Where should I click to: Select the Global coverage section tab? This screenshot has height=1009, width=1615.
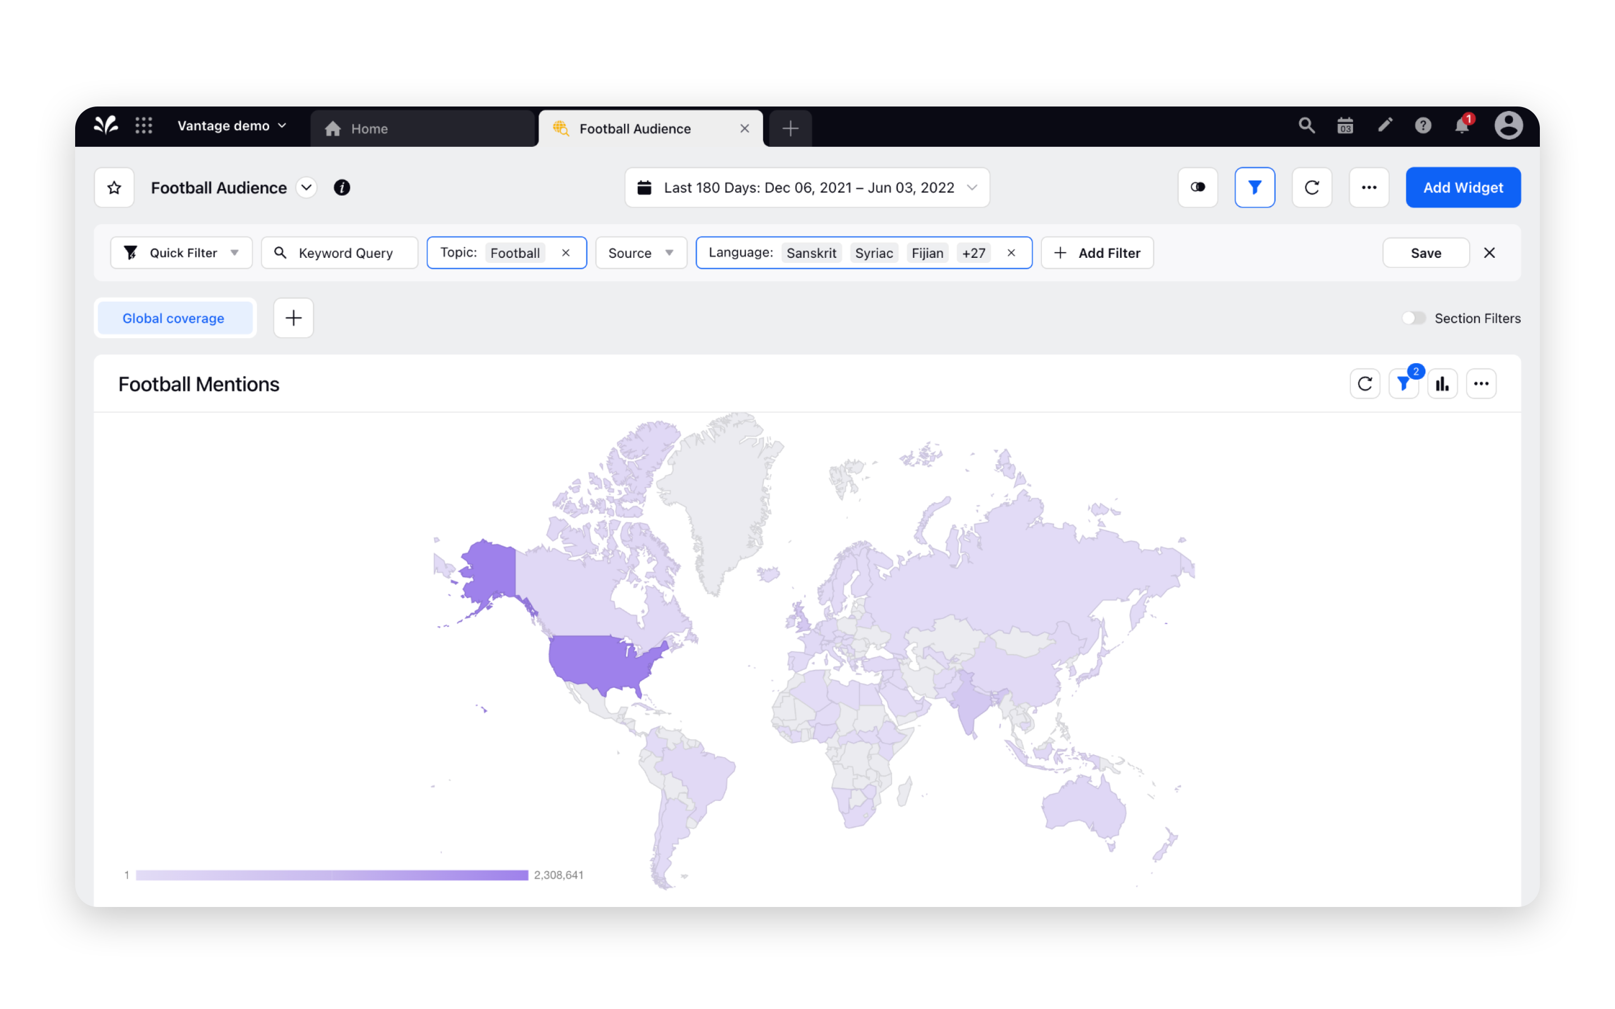173,318
